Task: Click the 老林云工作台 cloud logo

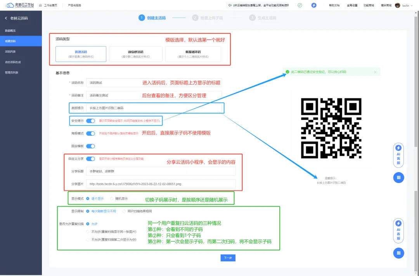Action: point(19,5)
